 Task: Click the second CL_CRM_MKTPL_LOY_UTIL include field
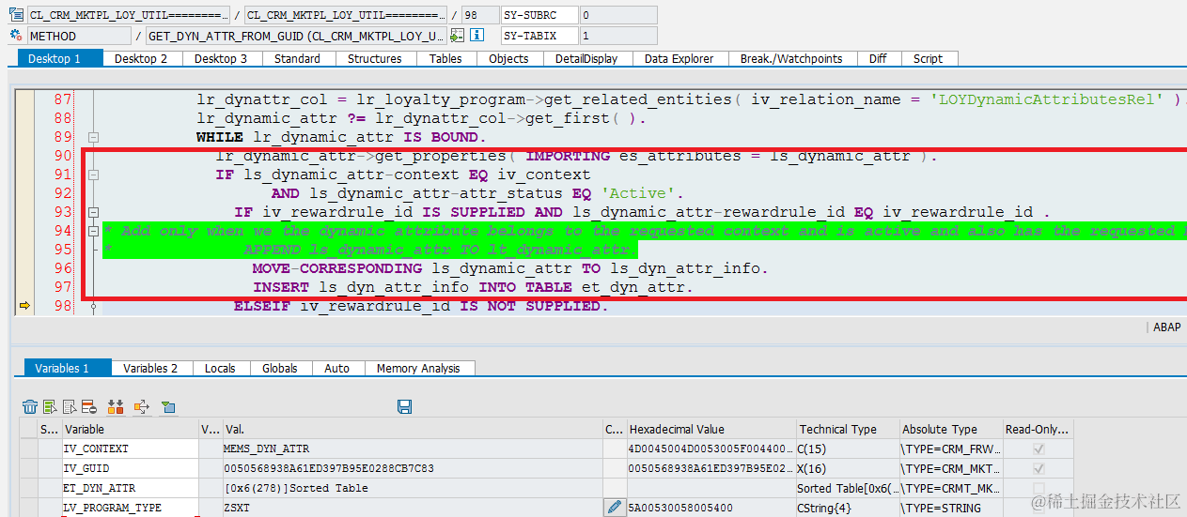[345, 15]
